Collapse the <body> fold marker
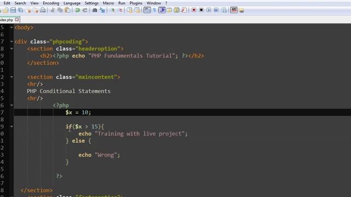 [12, 27]
